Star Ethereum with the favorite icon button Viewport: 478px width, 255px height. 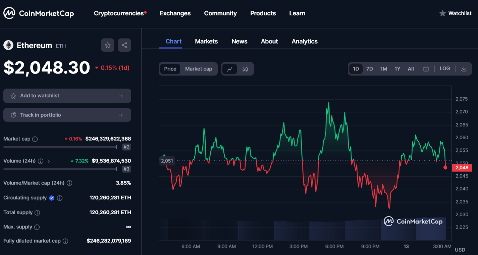click(x=108, y=45)
